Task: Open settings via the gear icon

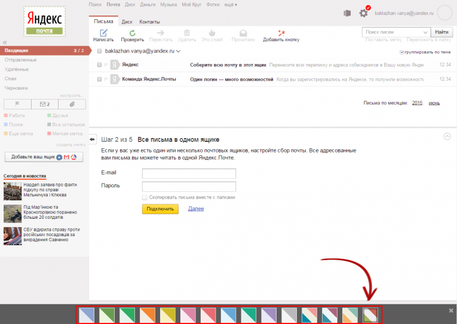Action: [363, 13]
